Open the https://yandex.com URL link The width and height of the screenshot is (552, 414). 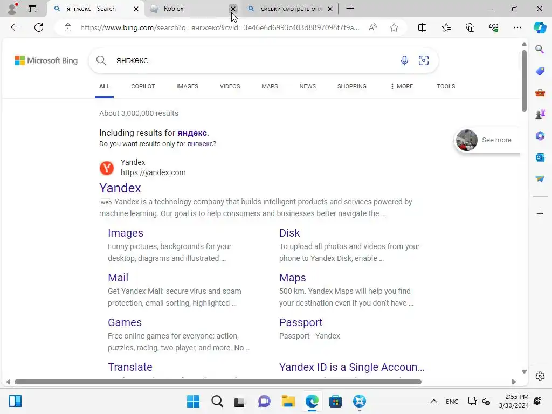(x=153, y=172)
